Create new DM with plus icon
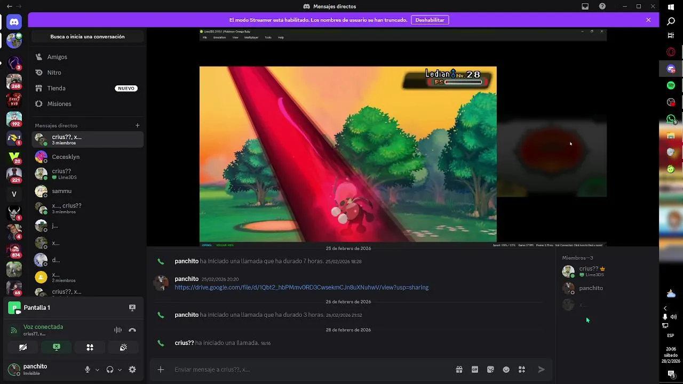Viewport: 683px width, 384px height. [138, 126]
